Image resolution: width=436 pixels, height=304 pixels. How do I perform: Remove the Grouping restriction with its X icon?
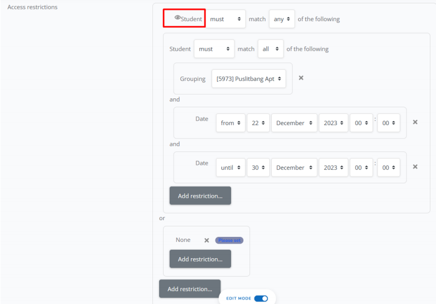coord(301,78)
